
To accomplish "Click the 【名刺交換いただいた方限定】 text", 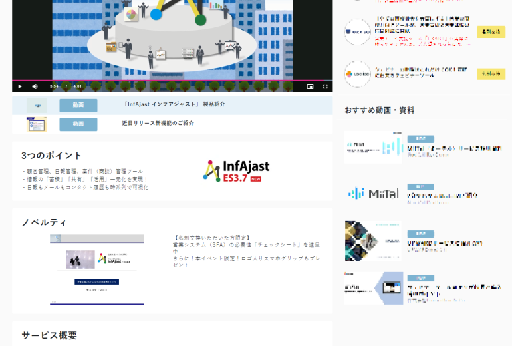I will point(211,238).
